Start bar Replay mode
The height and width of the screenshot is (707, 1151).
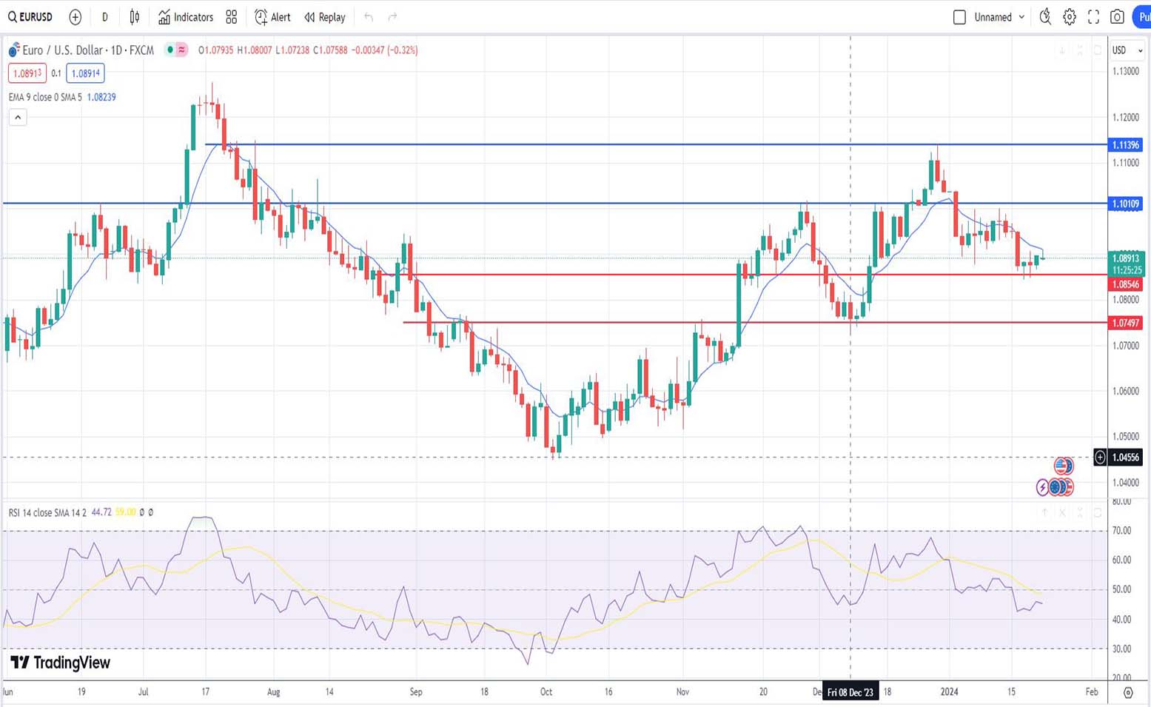point(325,17)
